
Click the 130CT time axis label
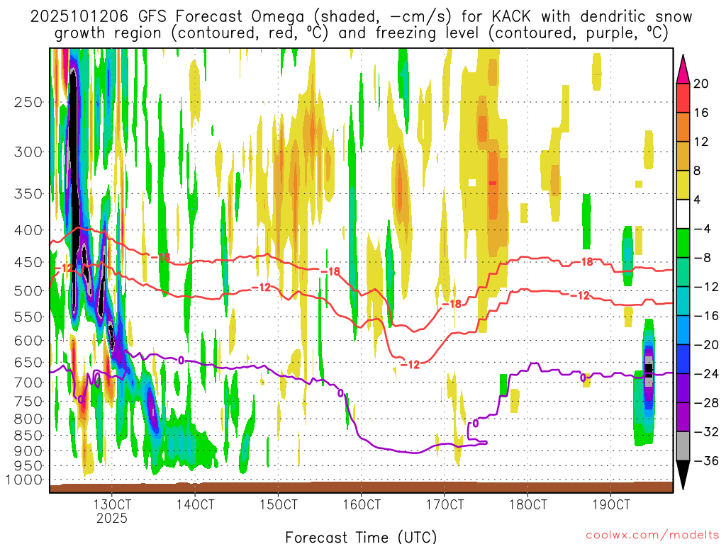click(x=112, y=504)
